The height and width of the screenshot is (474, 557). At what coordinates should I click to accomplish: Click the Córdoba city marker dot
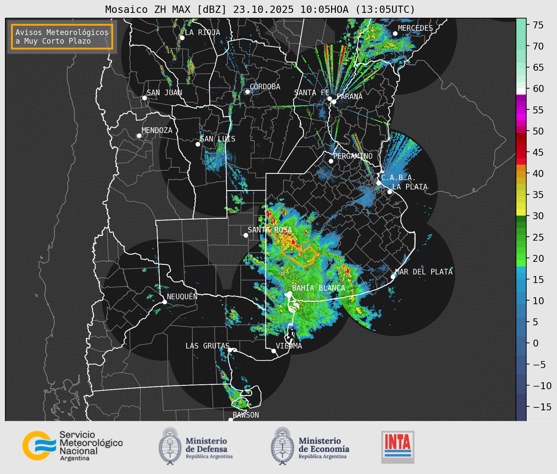click(247, 92)
